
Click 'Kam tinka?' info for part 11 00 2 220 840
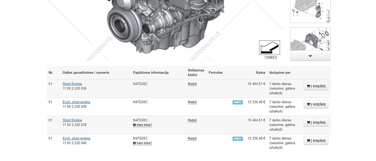click(x=144, y=143)
